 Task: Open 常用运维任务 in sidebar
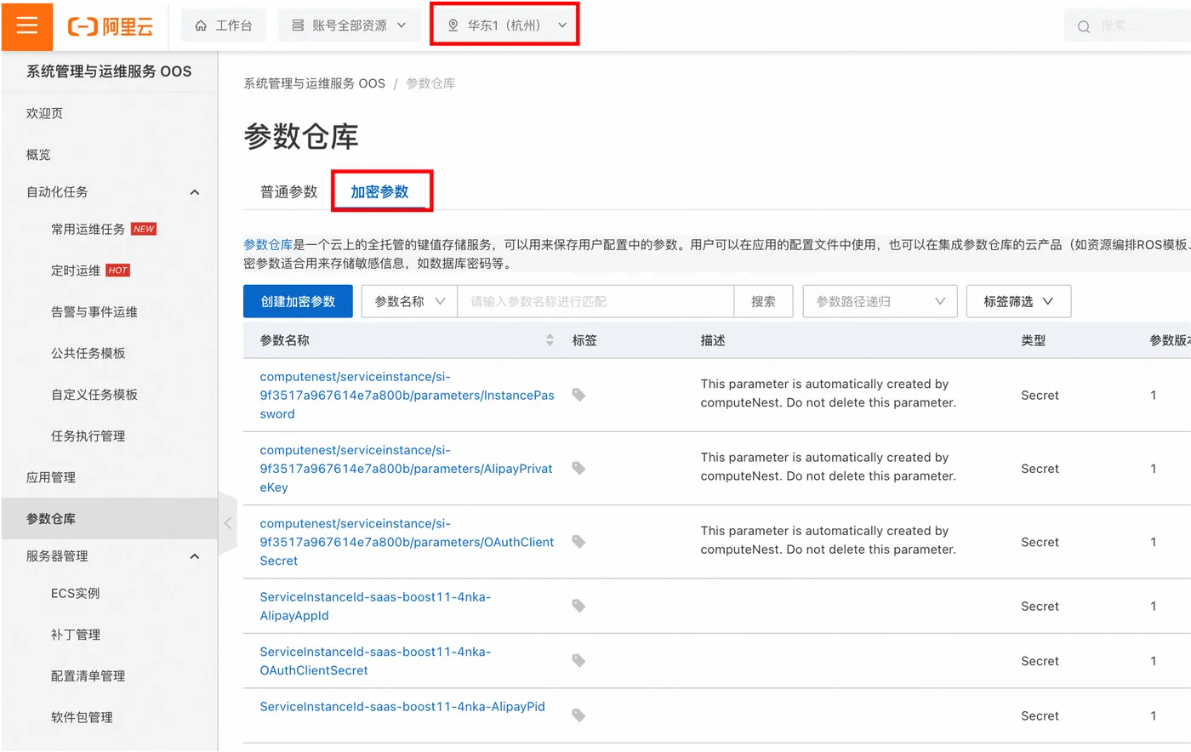(88, 229)
